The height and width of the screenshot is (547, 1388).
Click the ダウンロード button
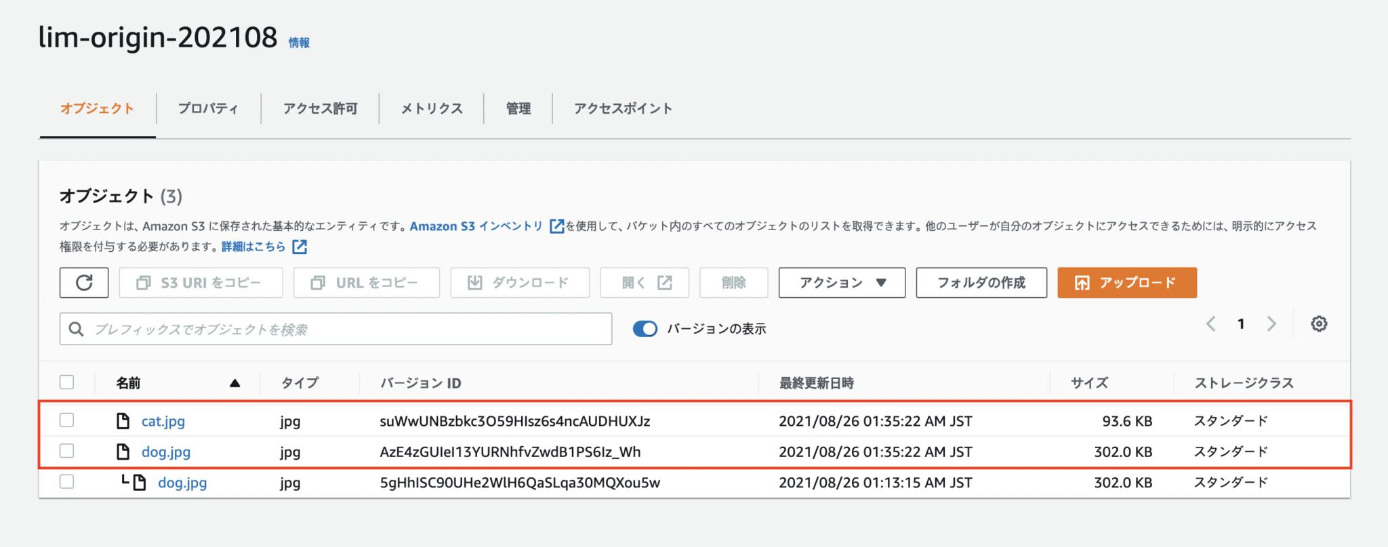[520, 282]
